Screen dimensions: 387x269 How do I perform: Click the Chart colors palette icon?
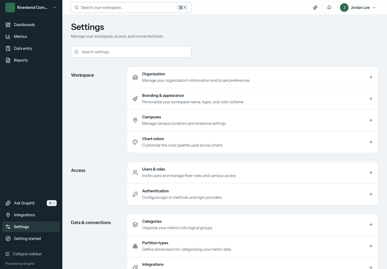pos(135,142)
